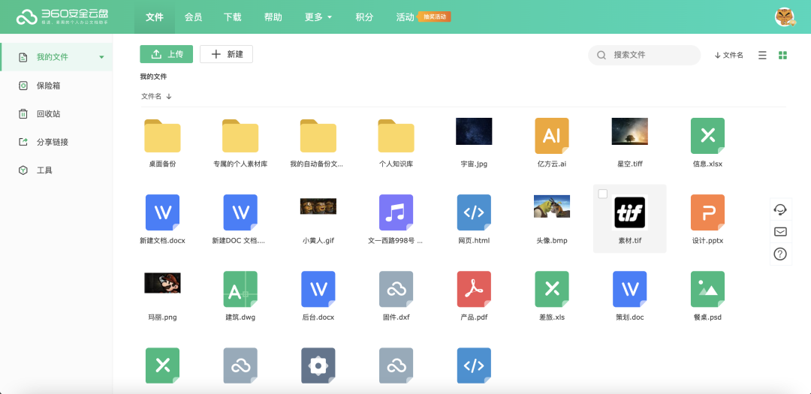The image size is (811, 394).
Task: Select the 建筑.dwg drawing file icon
Action: [x=240, y=289]
